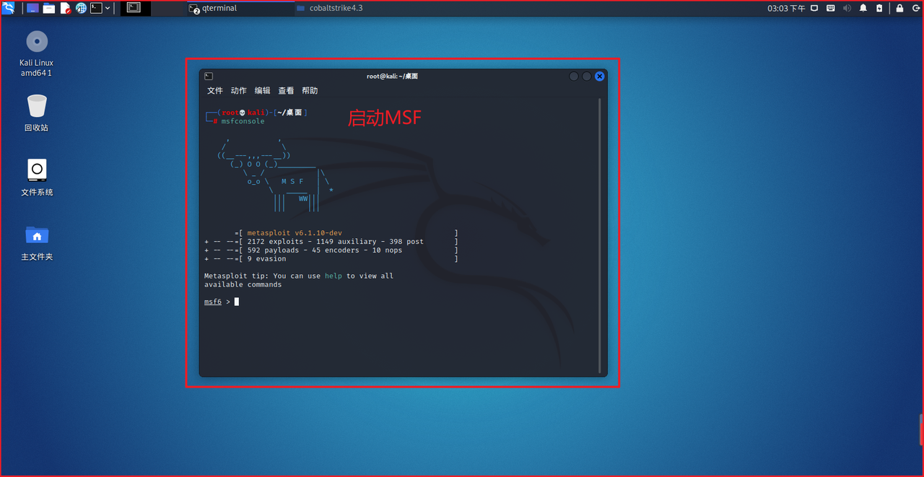
Task: Launch the text editor from the panel
Action: pos(66,8)
